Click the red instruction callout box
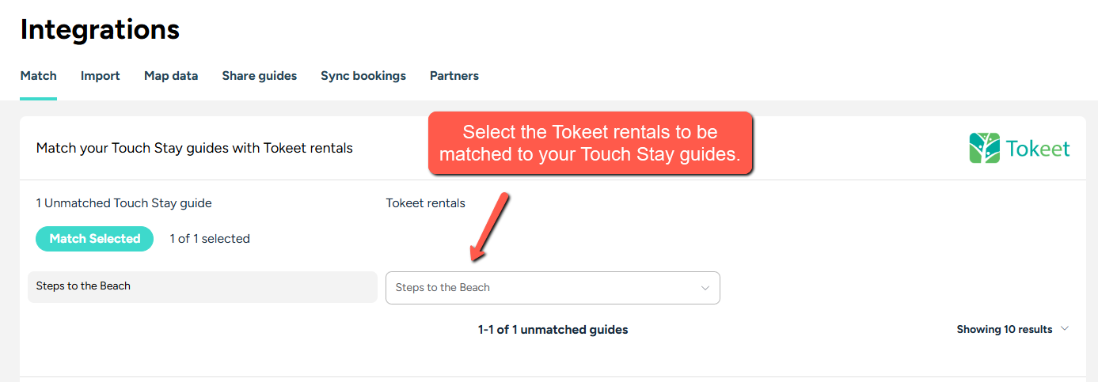1098x382 pixels. (x=589, y=143)
